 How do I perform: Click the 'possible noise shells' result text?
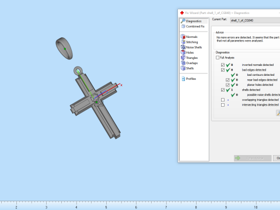pyautogui.click(x=264, y=95)
